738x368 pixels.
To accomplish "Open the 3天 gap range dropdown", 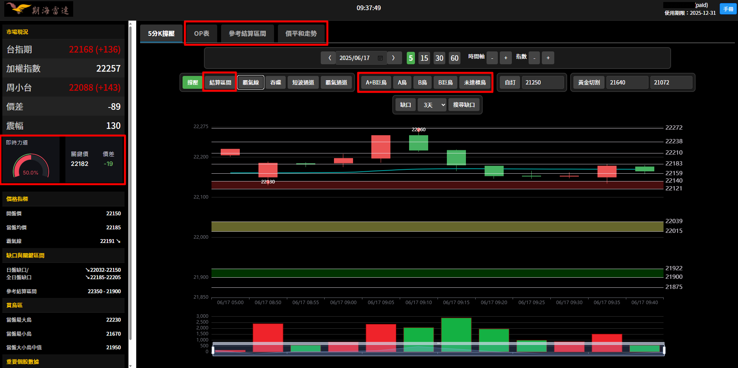I will click(x=432, y=105).
